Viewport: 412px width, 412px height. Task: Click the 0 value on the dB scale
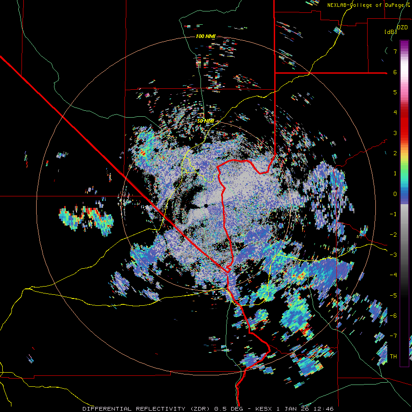click(x=395, y=194)
